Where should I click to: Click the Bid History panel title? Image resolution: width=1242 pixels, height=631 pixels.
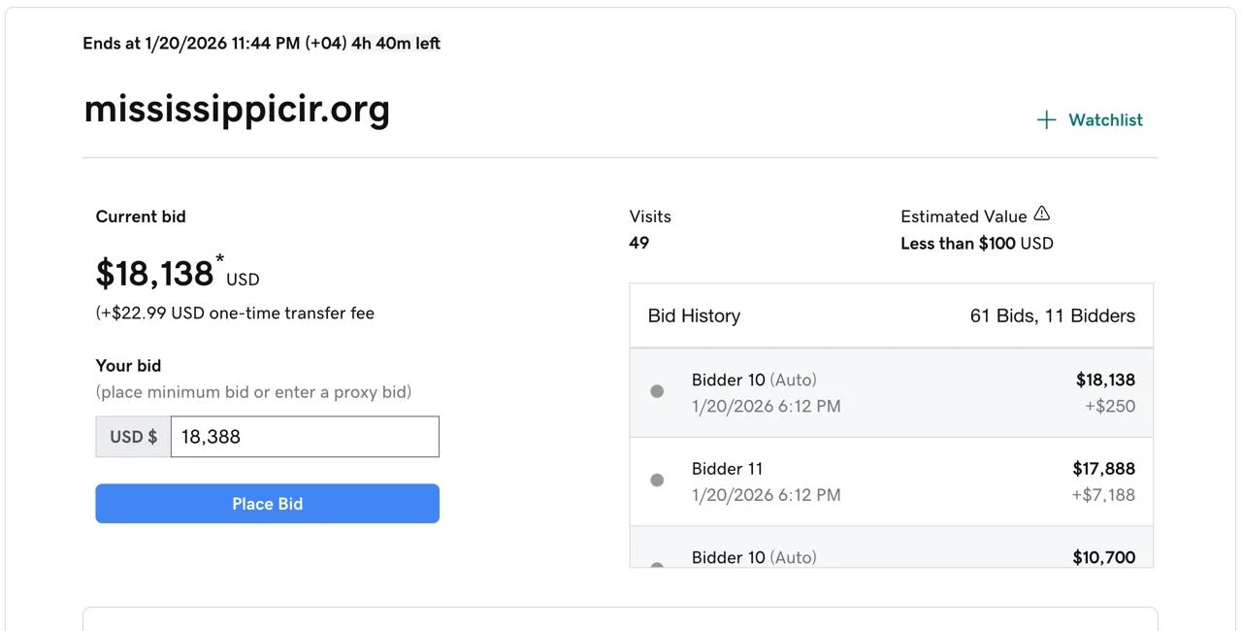694,315
